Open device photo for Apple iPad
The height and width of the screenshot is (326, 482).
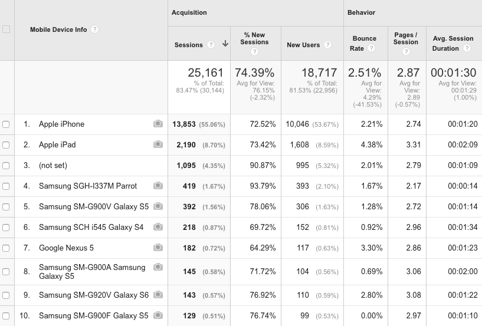point(158,144)
